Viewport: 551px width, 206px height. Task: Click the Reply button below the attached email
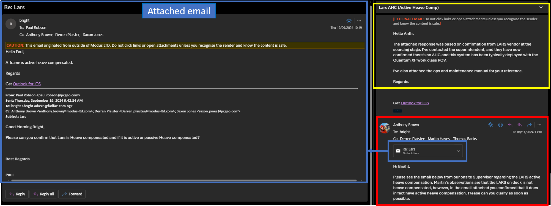coord(17,194)
